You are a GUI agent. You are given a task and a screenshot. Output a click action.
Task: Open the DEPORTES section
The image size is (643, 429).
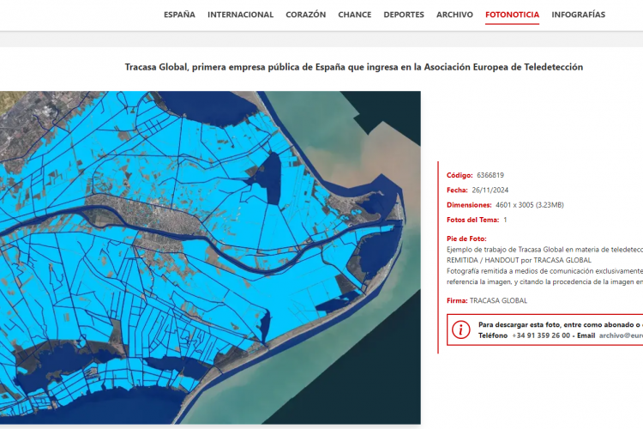(404, 15)
